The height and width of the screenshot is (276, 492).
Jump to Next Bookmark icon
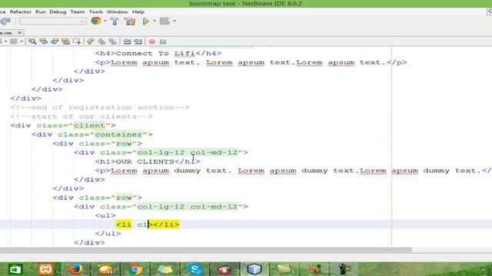pos(101,41)
